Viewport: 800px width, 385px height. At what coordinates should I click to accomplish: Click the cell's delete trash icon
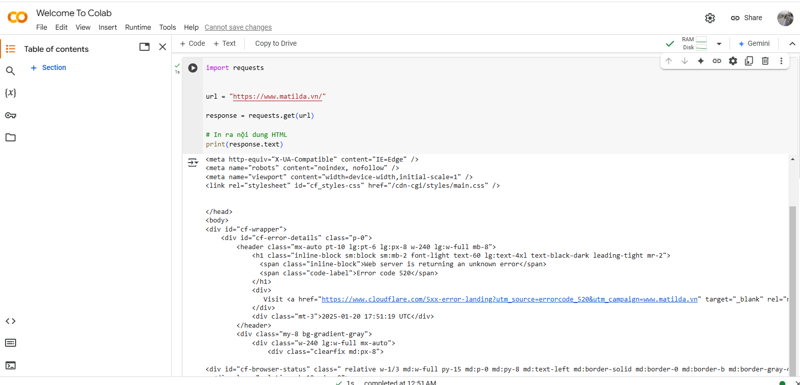click(x=765, y=61)
